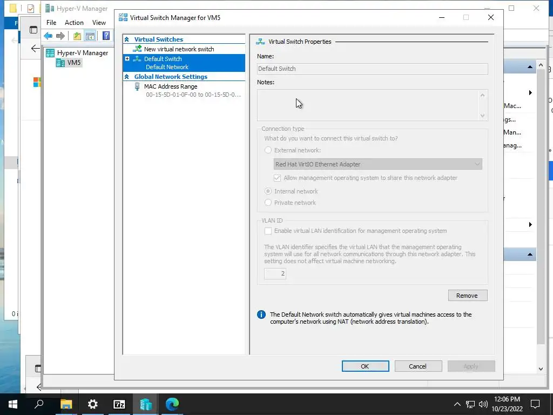The width and height of the screenshot is (553, 415).
Task: Expand the lower submenu arrow in Actions pane
Action: click(x=530, y=225)
